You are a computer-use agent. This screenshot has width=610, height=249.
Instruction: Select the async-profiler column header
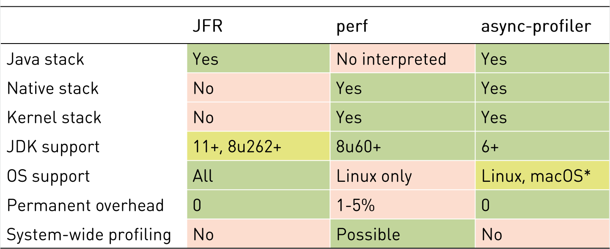pos(536,27)
